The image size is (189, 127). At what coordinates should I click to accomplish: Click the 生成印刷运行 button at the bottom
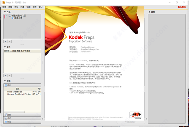131,122
